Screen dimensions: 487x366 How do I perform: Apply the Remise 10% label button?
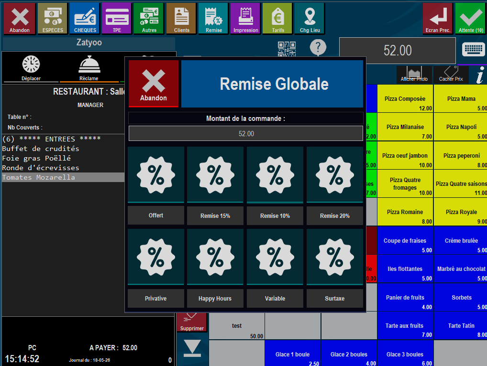click(x=275, y=215)
